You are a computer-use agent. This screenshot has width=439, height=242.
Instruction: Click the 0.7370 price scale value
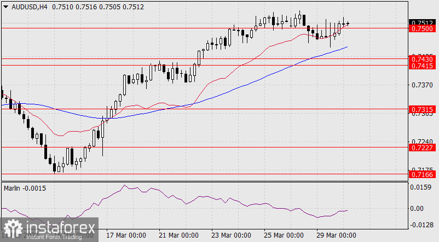point(422,85)
